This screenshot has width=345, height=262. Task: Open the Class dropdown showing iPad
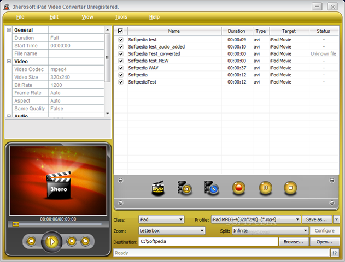161,219
